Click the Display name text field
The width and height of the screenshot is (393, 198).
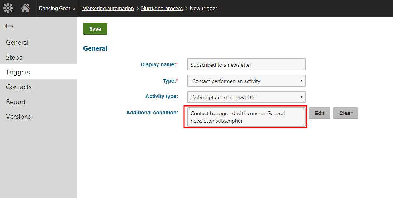coord(246,64)
